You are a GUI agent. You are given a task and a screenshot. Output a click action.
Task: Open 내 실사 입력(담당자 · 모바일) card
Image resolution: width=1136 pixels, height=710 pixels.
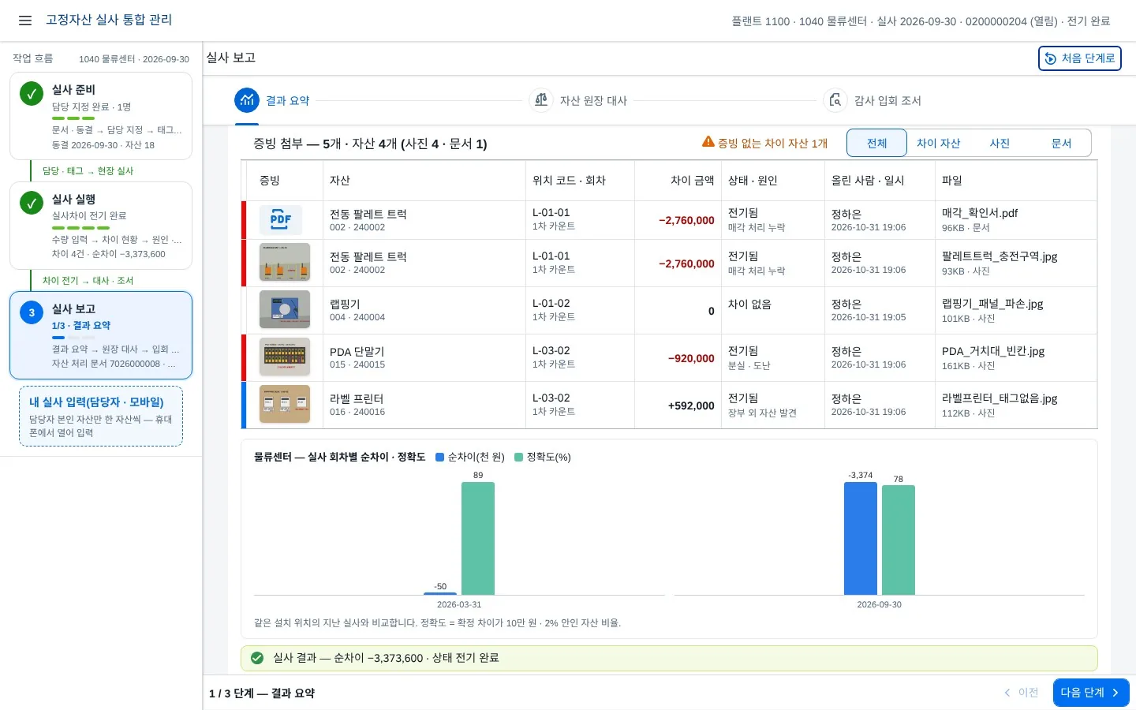101,417
